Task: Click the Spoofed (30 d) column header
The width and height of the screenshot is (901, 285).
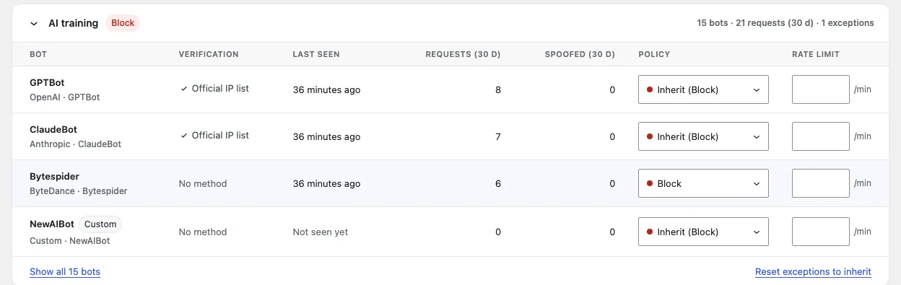Action: click(580, 54)
